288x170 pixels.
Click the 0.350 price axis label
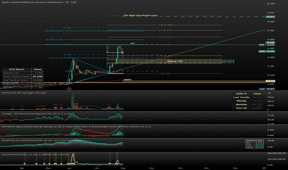pyautogui.click(x=271, y=66)
